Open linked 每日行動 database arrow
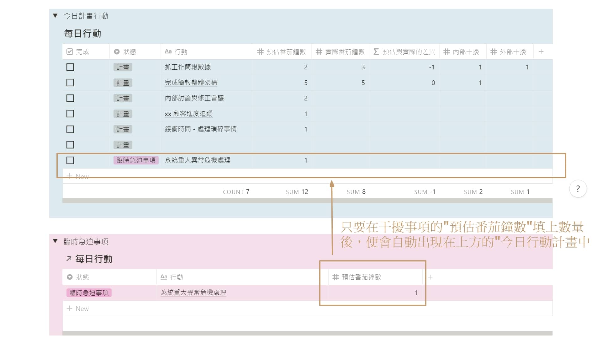 pos(69,259)
